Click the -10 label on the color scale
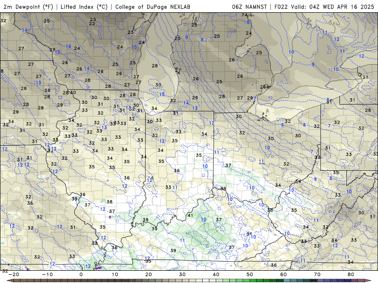 (47, 275)
